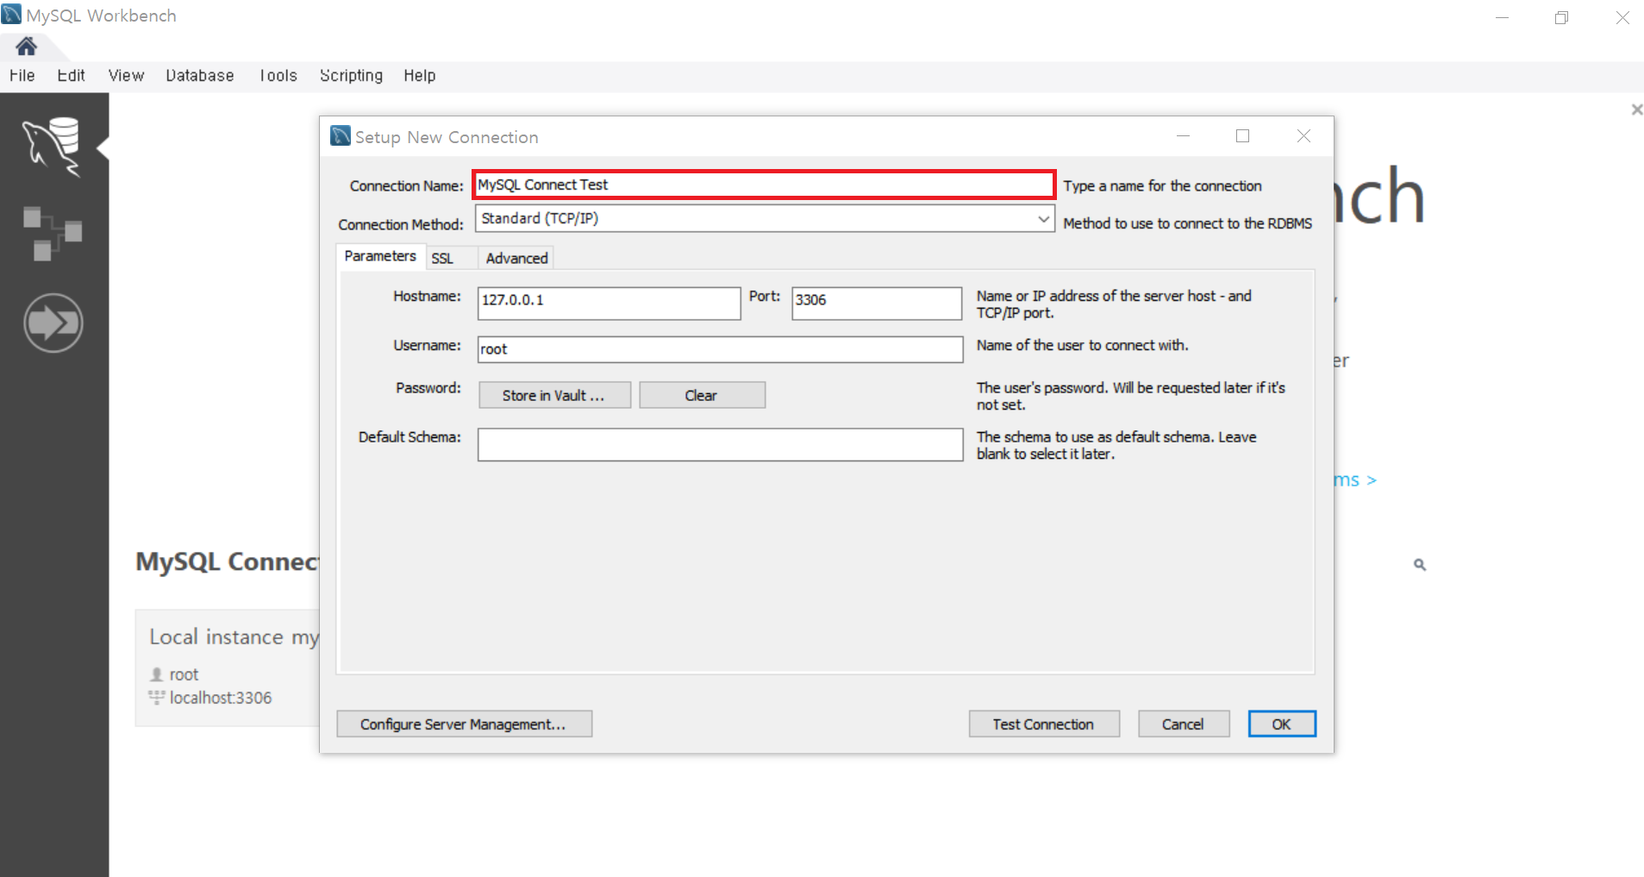Click the 'Password:' label
The height and width of the screenshot is (877, 1644).
(x=428, y=388)
